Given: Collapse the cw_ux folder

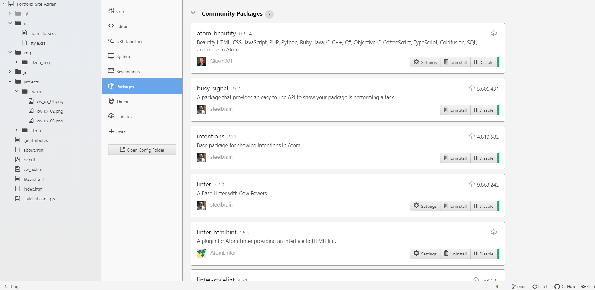Looking at the screenshot, I should 17,91.
